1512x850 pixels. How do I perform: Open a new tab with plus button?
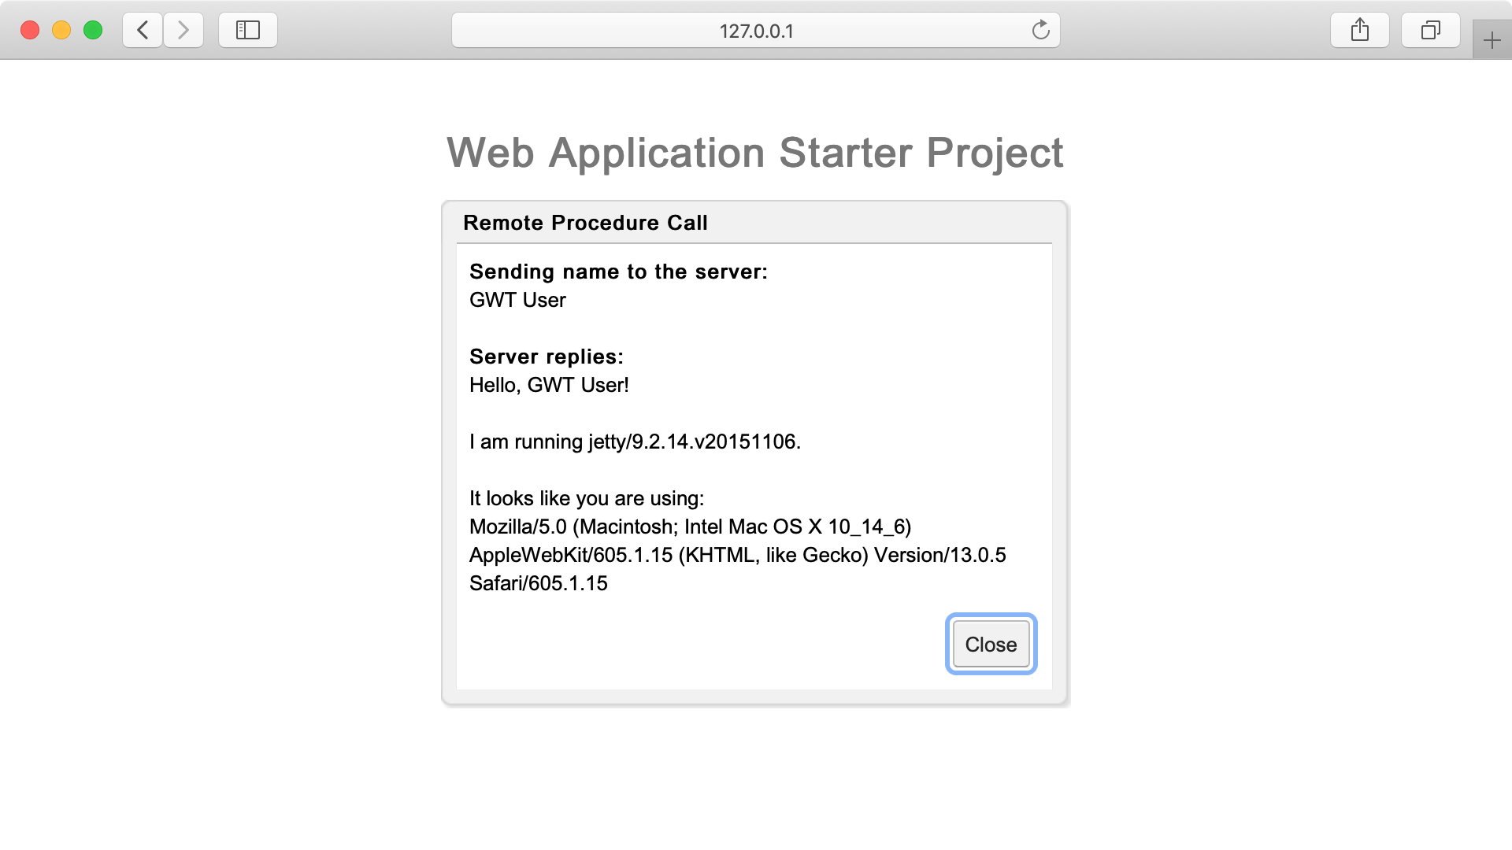1492,40
